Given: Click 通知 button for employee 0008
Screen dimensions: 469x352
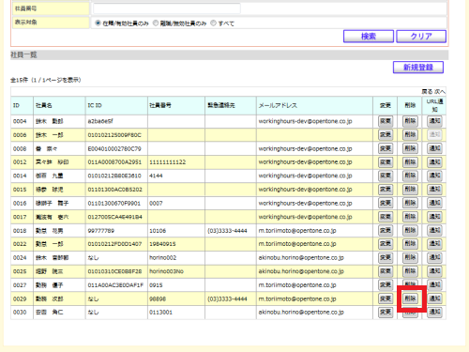Looking at the screenshot, I should tap(434, 148).
